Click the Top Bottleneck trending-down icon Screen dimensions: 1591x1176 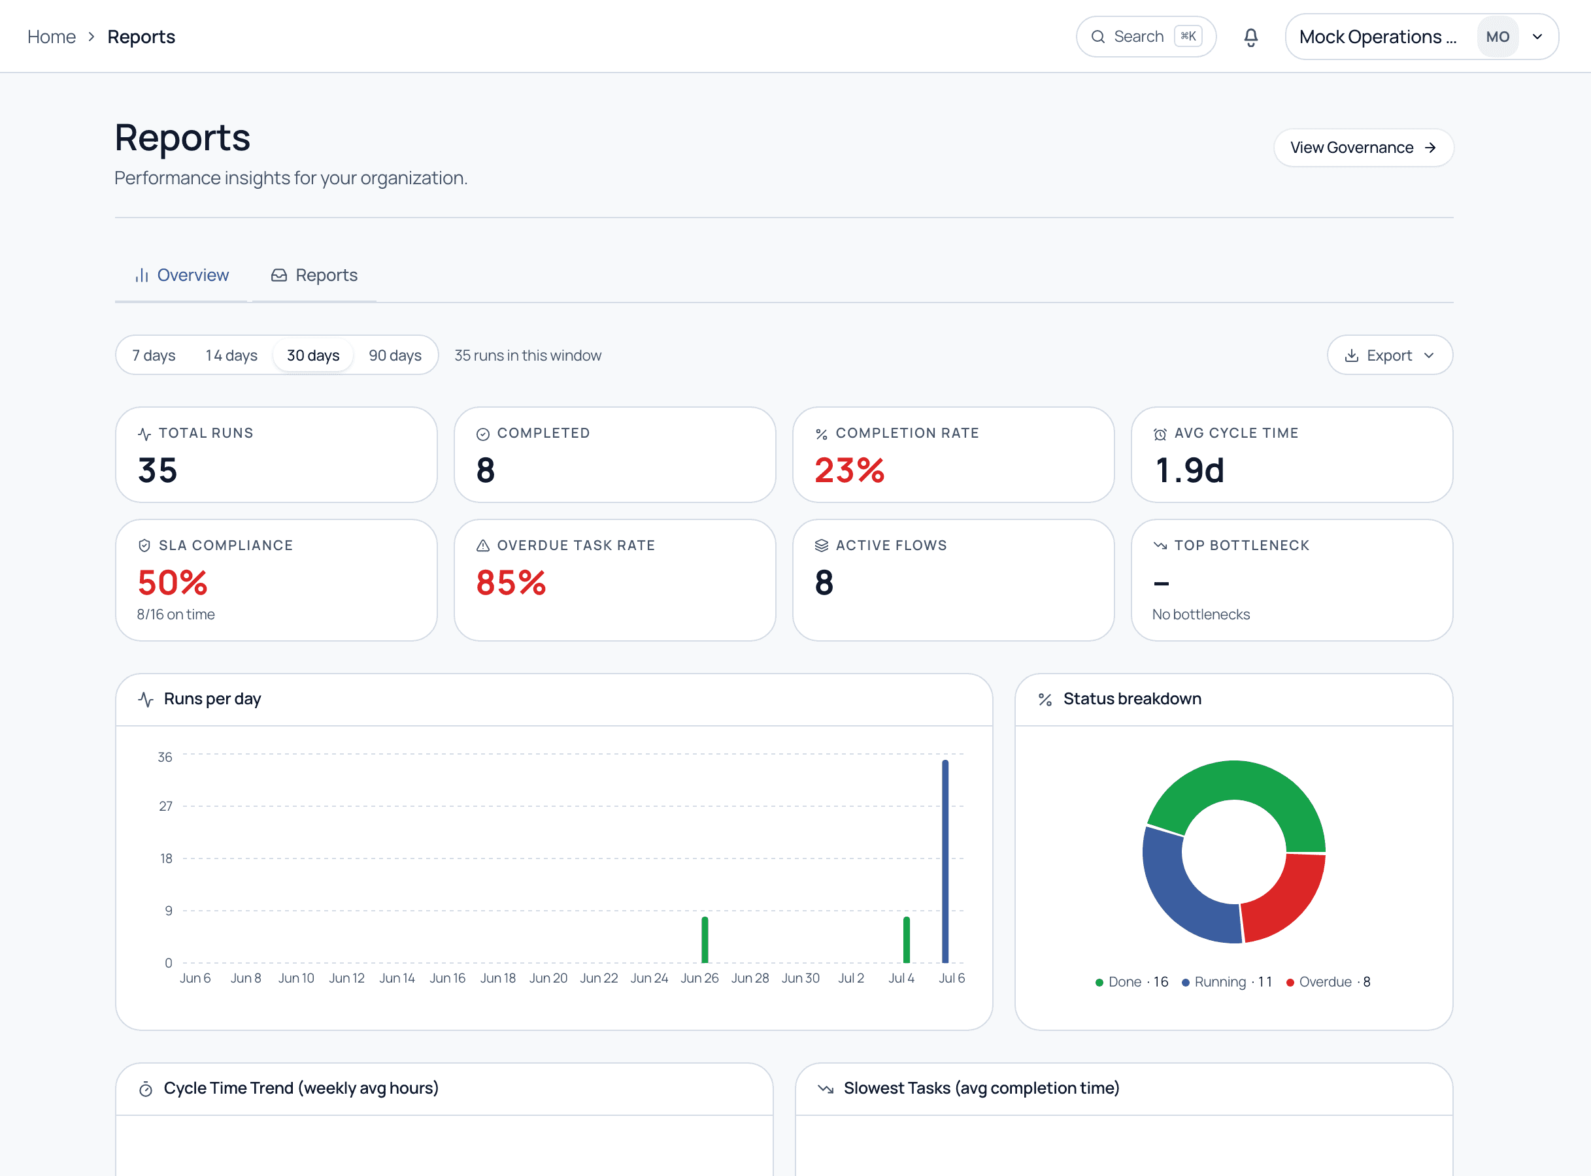click(x=1160, y=546)
